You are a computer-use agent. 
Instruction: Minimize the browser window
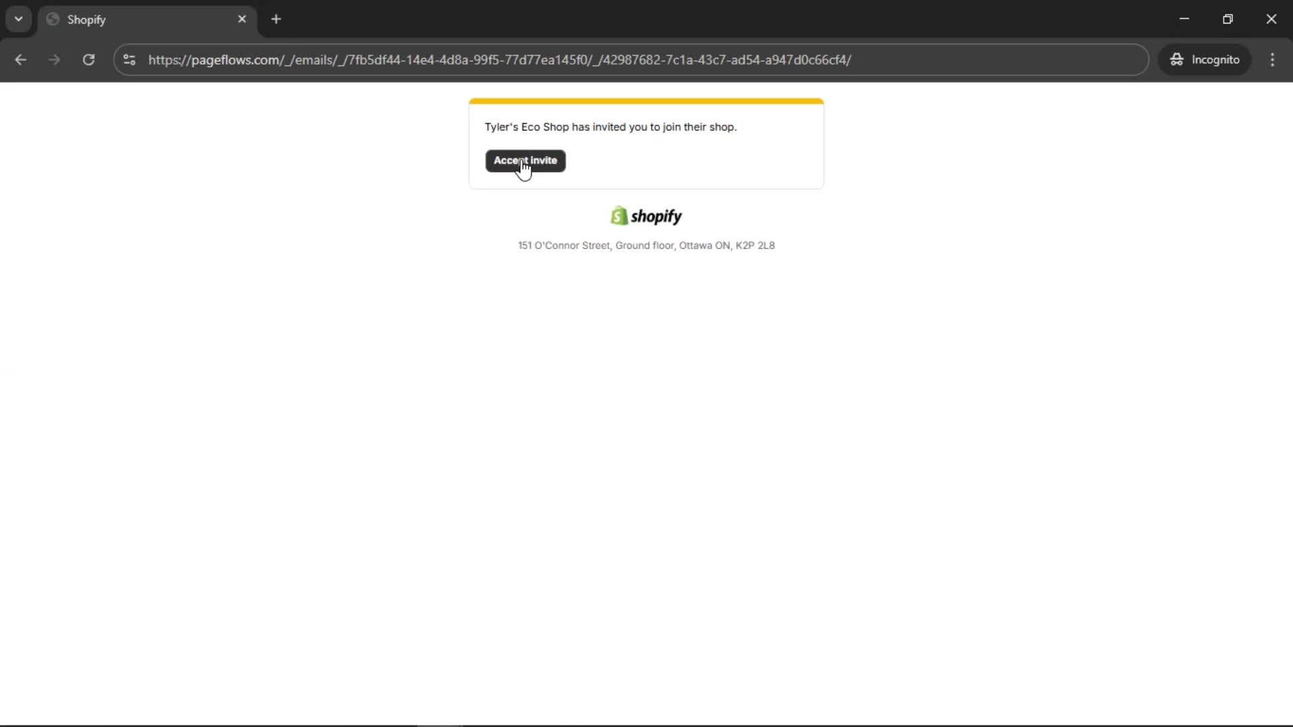pos(1184,20)
